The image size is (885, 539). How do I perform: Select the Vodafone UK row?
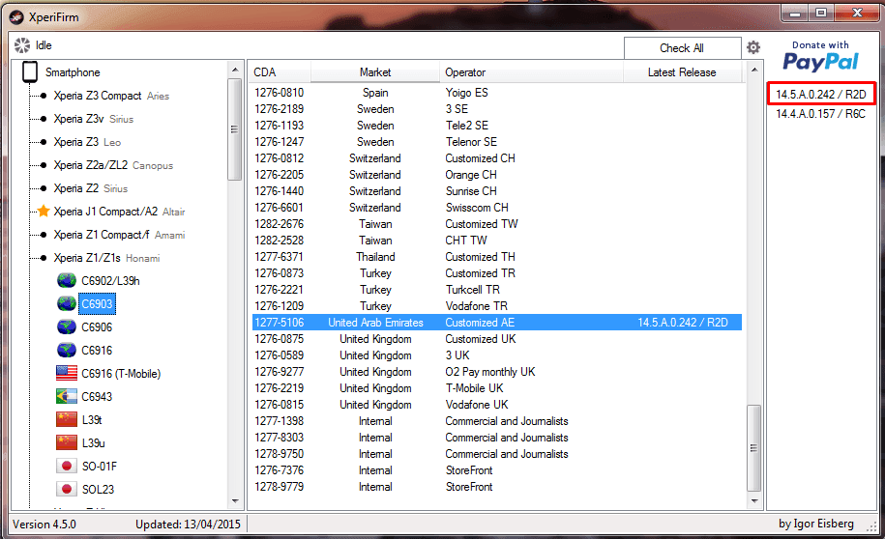point(497,404)
